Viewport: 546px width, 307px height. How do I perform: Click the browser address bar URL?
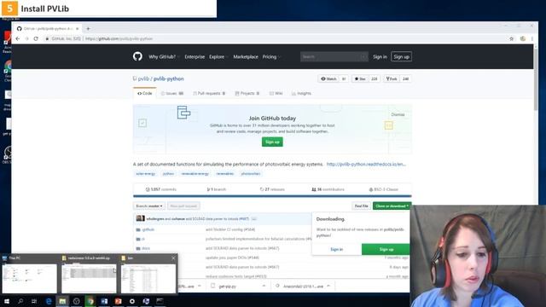pyautogui.click(x=119, y=38)
